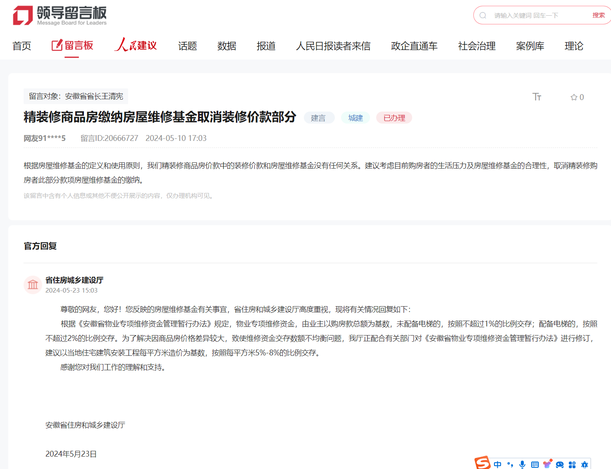Click reply timestamp 2024-05-23 15:03
This screenshot has height=469, width=611.
tap(72, 290)
